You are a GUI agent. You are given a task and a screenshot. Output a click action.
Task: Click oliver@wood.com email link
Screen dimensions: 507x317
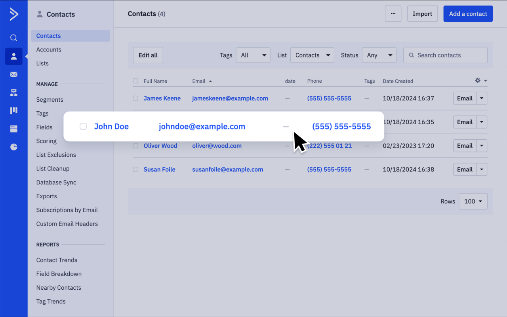[217, 146]
